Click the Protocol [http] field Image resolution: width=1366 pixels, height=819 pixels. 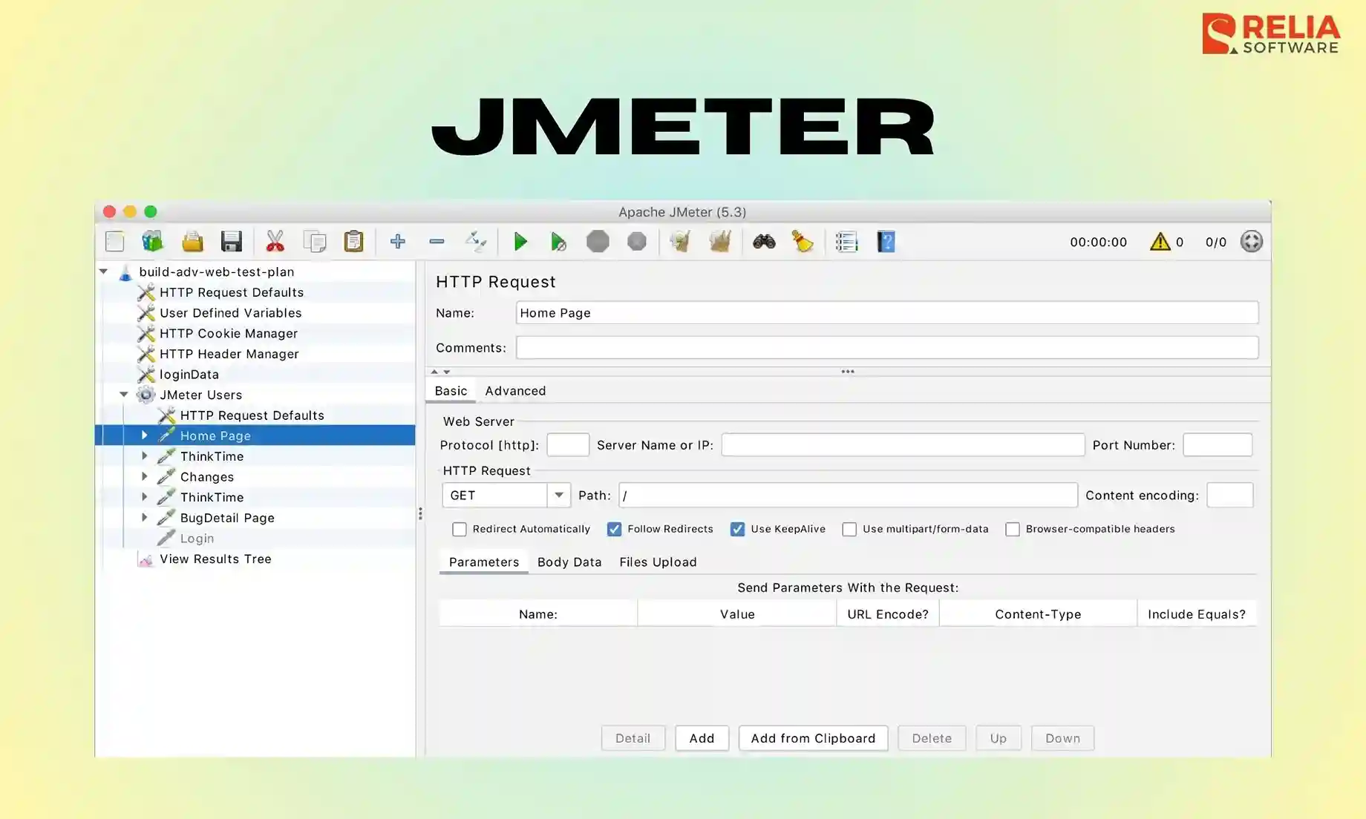coord(568,445)
